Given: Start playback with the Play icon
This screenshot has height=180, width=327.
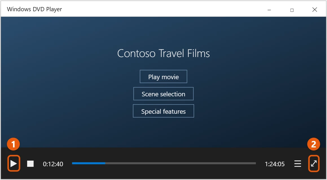Looking at the screenshot, I should point(14,164).
